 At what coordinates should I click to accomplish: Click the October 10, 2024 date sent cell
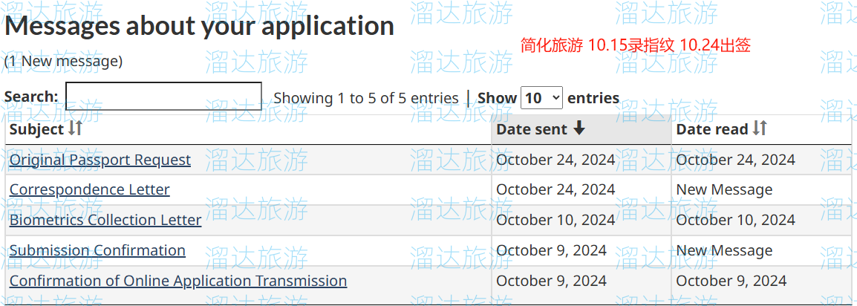pos(581,220)
